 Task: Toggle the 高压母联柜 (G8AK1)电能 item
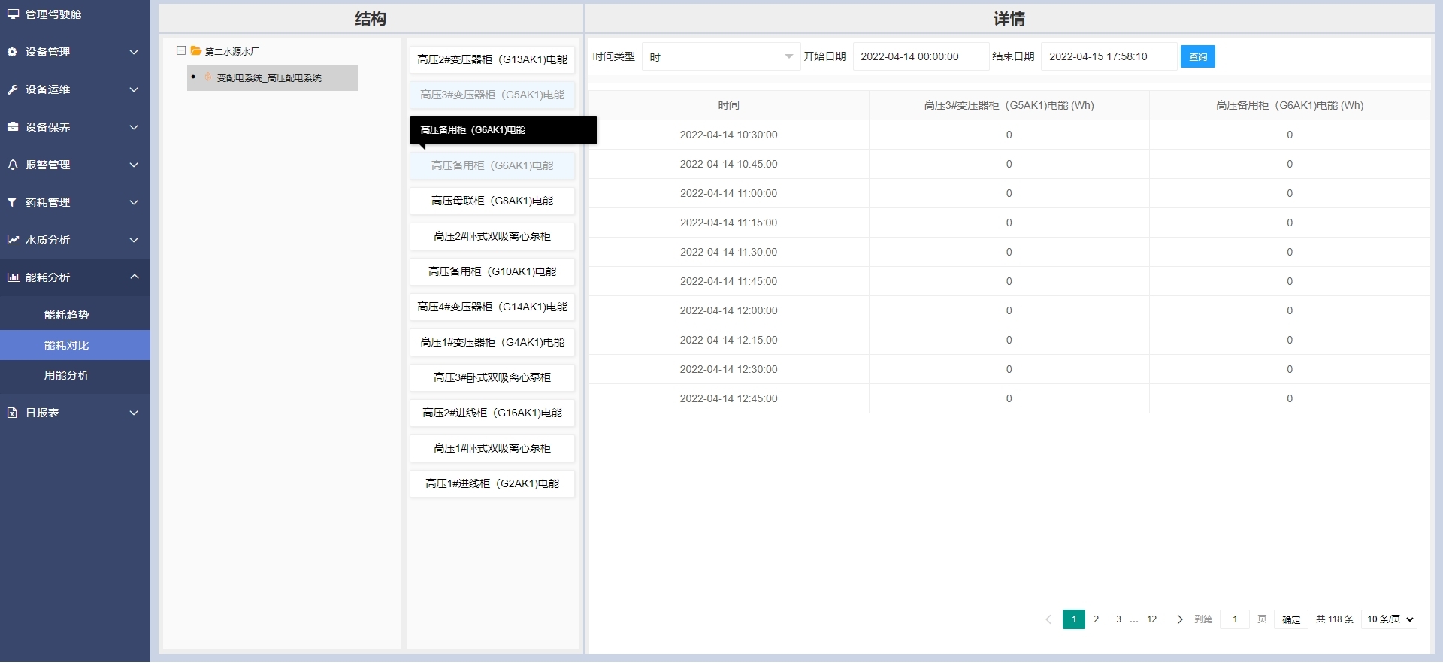click(x=492, y=201)
